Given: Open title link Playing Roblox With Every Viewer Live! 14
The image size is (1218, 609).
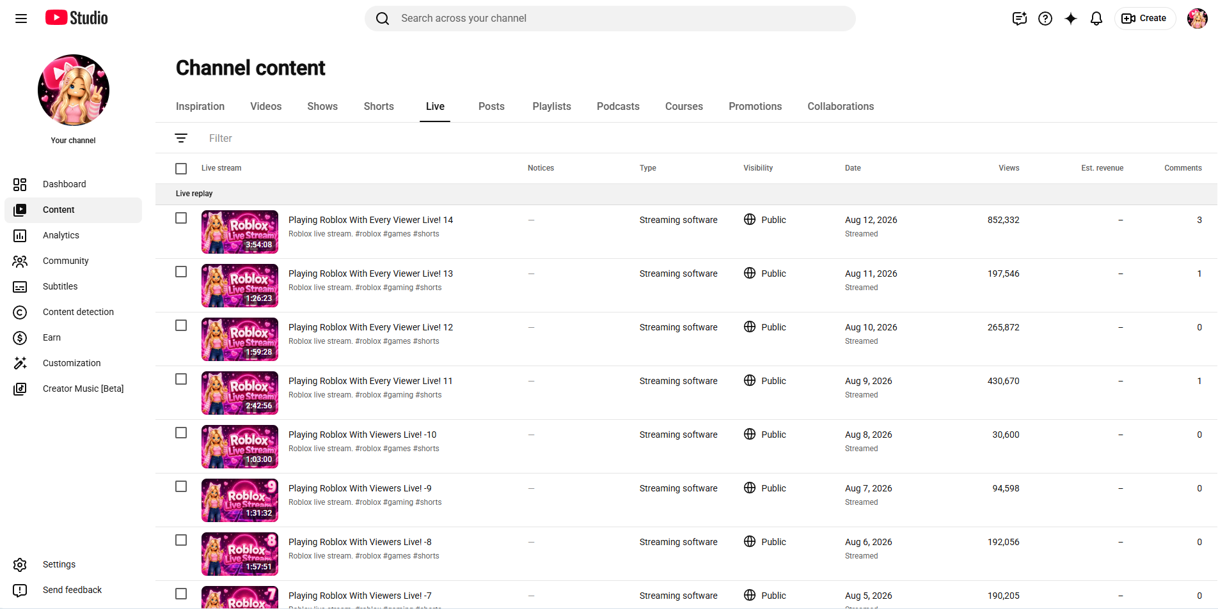Looking at the screenshot, I should click(x=370, y=220).
